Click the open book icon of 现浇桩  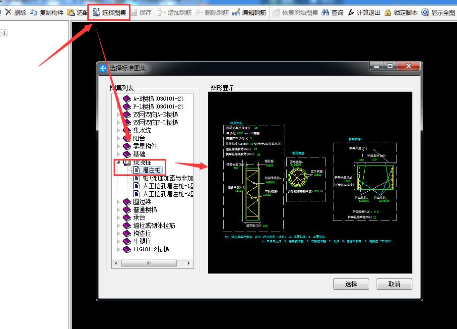[127, 162]
